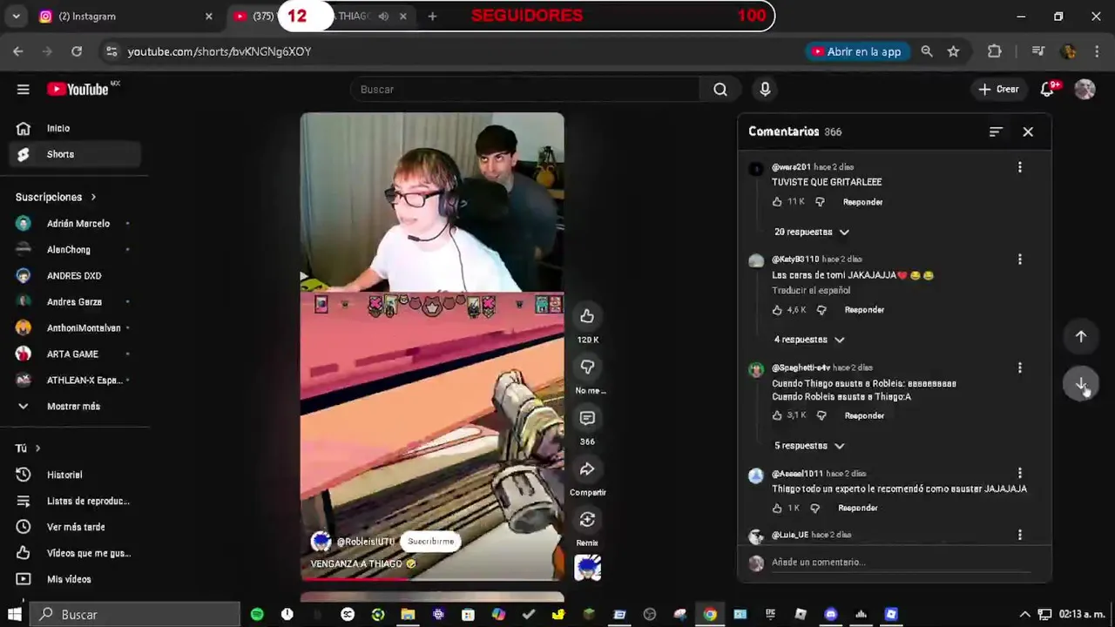The width and height of the screenshot is (1115, 627).
Task: Open options for @Assael1011 comment
Action: pos(1020,474)
